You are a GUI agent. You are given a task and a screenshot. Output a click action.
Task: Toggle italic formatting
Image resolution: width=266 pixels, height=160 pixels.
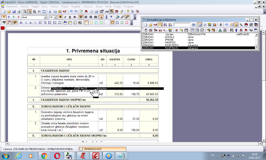coord(65,17)
